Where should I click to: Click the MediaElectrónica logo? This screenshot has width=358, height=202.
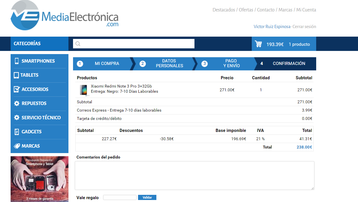[64, 15]
